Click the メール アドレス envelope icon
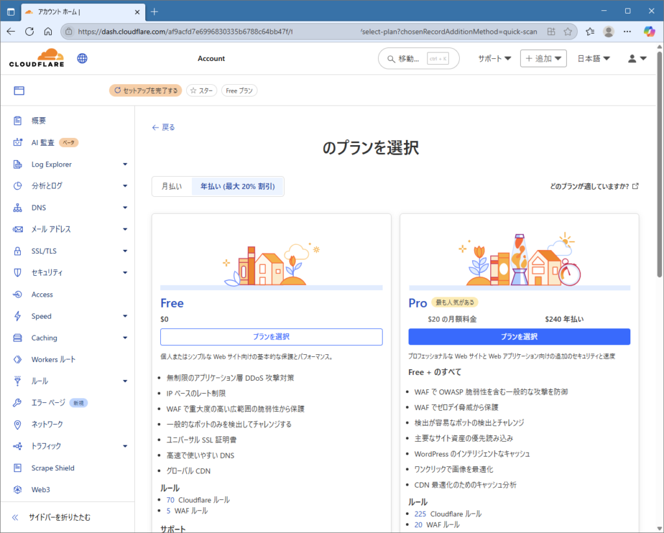 point(18,229)
